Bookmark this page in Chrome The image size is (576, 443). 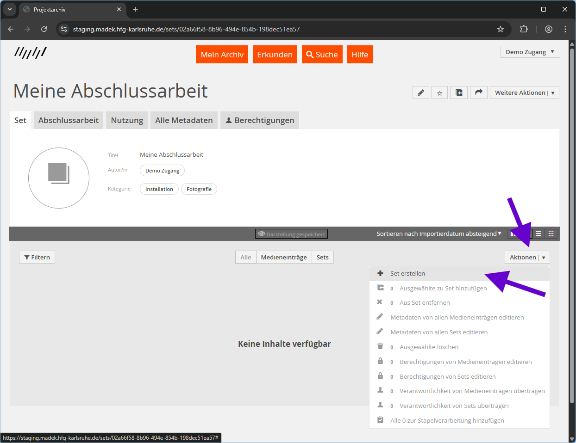tap(501, 29)
